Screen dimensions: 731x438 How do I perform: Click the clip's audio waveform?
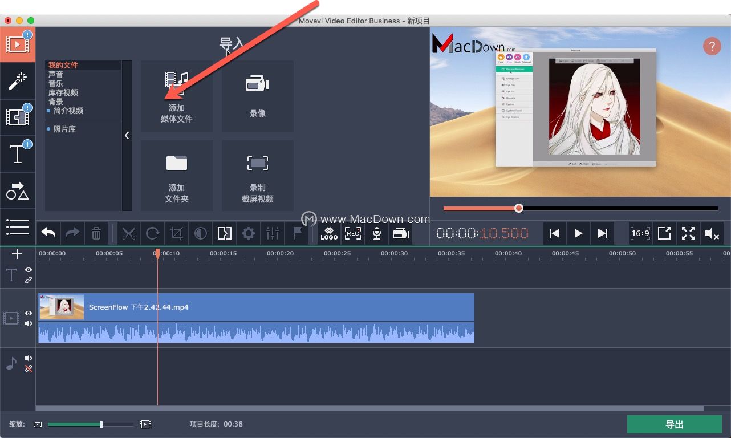click(x=256, y=332)
